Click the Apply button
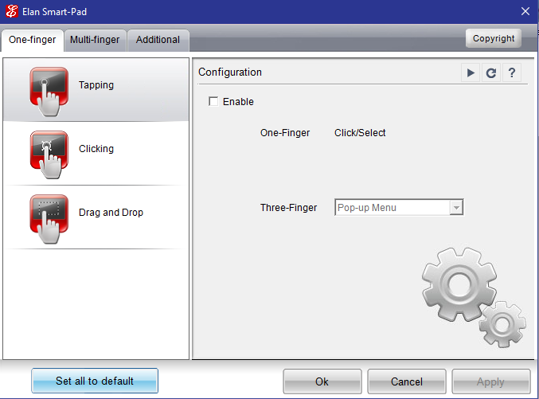Viewport: 539px width, 399px height. 491,381
